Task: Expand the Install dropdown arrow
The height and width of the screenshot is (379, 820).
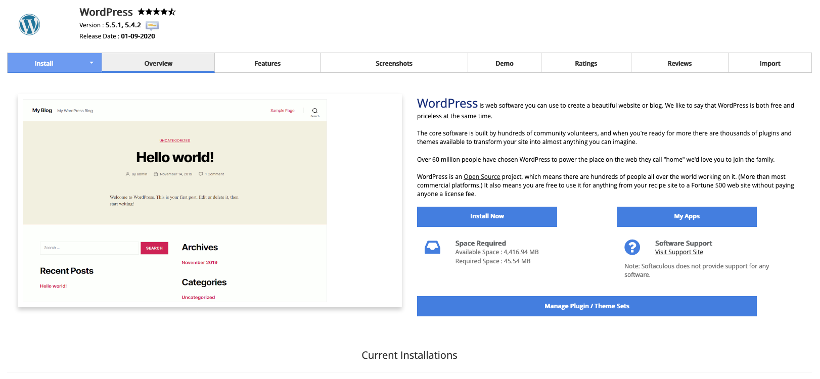Action: (92, 63)
